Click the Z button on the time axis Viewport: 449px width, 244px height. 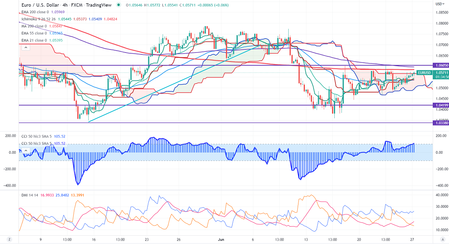pyautogui.click(x=9, y=239)
